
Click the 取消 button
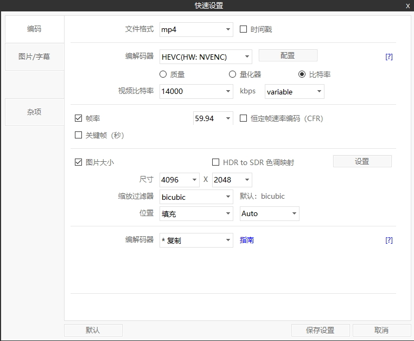382,330
